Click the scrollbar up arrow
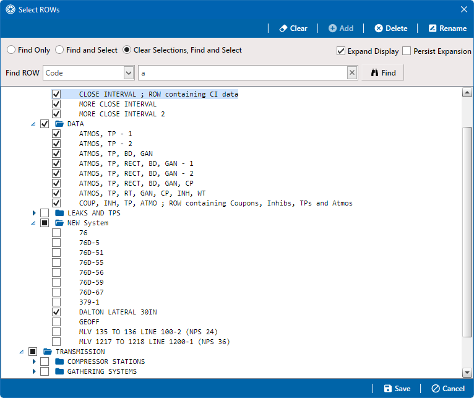This screenshot has width=474, height=398. (467, 93)
